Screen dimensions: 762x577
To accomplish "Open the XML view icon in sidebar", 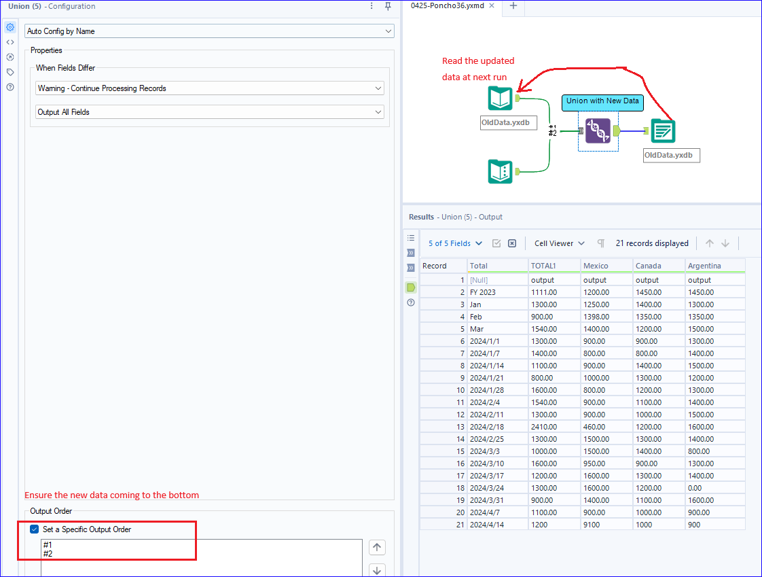I will point(10,42).
